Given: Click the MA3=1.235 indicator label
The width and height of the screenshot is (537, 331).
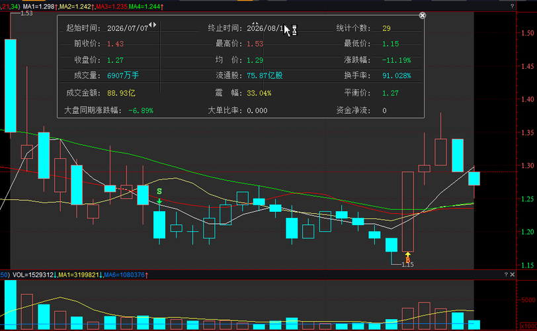Looking at the screenshot, I should pos(112,7).
